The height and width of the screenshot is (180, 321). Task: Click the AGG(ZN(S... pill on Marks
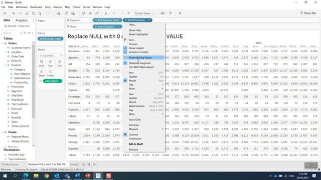[53, 81]
